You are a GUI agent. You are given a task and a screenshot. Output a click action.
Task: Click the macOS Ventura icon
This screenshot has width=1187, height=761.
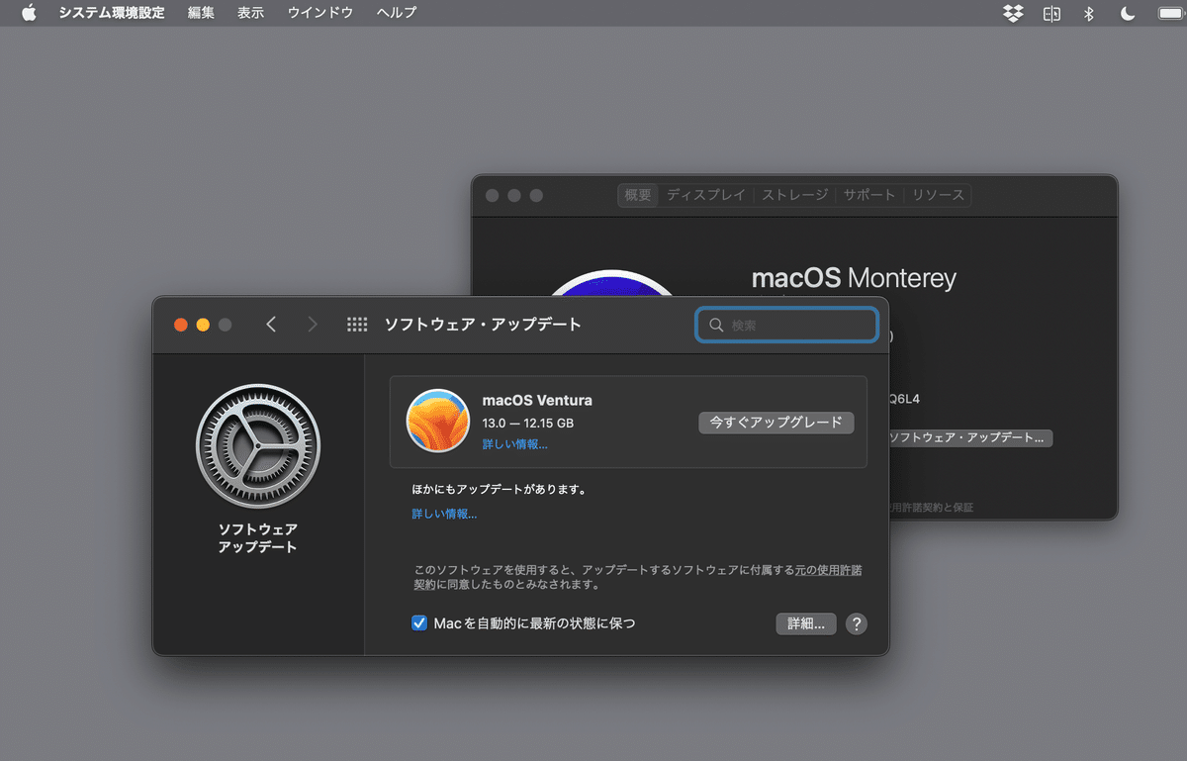(x=437, y=421)
